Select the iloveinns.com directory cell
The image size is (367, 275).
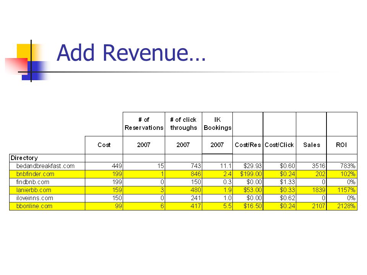click(x=47, y=198)
